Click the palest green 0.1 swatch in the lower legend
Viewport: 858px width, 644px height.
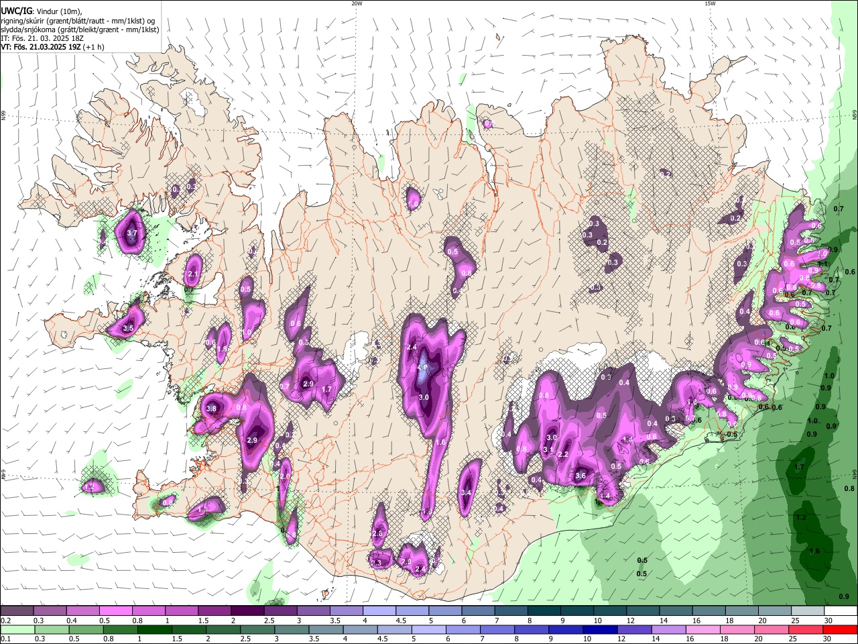17,629
